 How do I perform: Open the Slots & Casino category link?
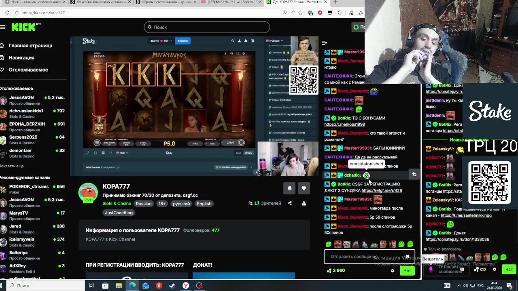117,203
